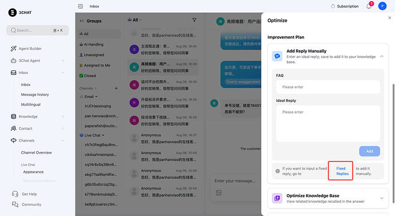Follow the Fixed Replies link

342,171
